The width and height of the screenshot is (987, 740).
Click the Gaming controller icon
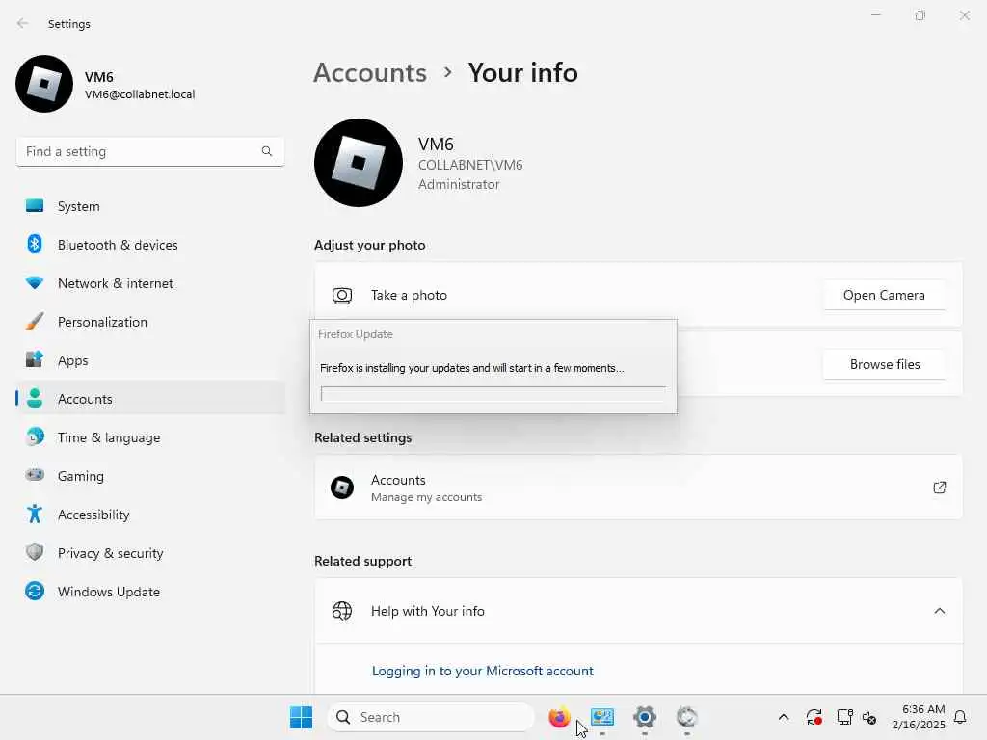[x=35, y=475]
